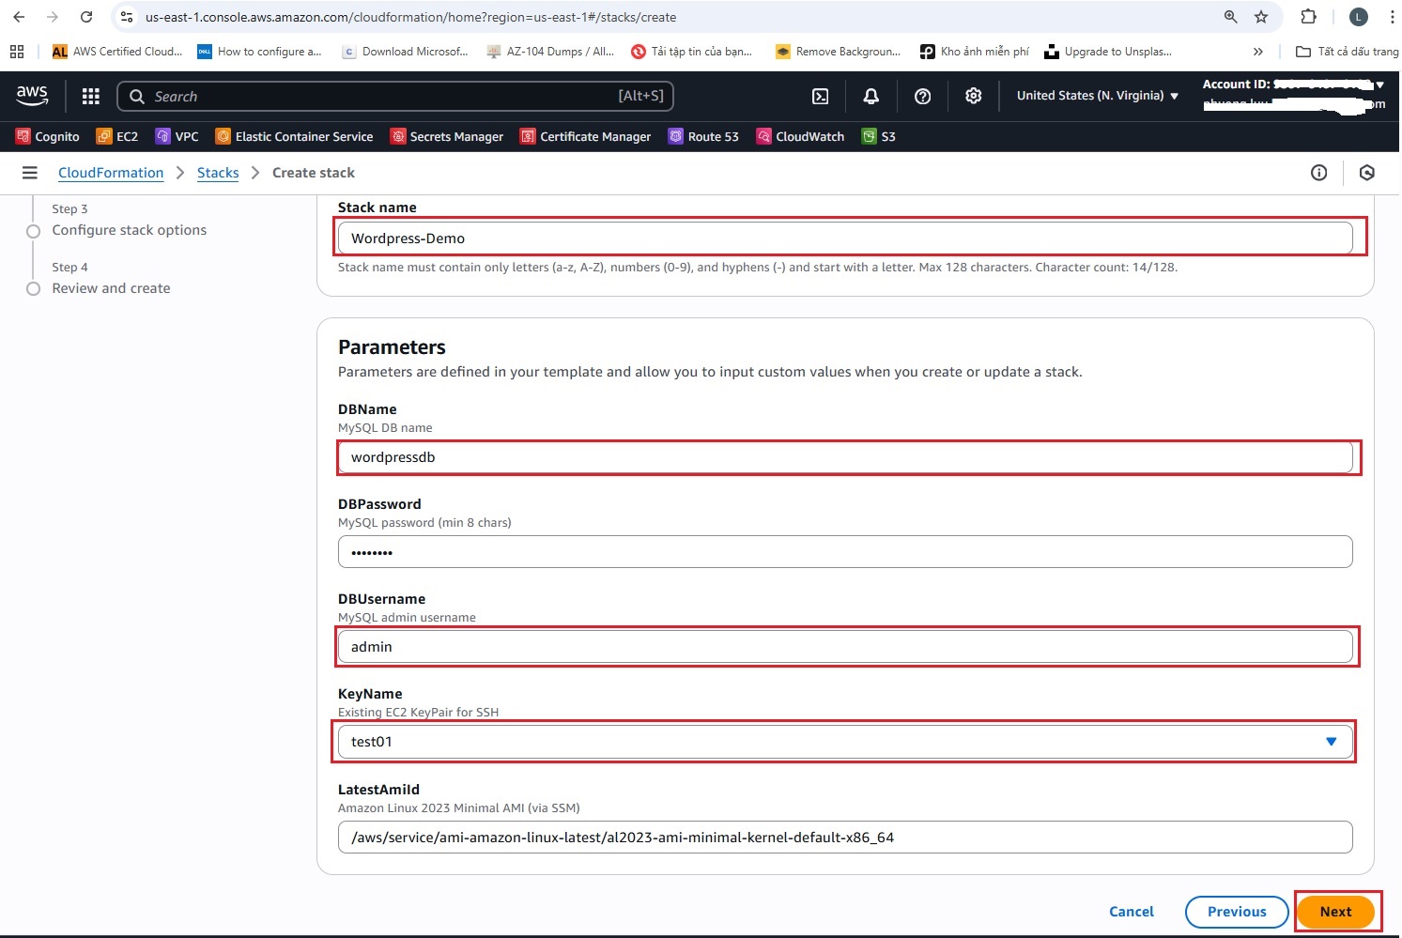Screen dimensions: 1402x938
Task: Open the notifications bell
Action: 870,96
